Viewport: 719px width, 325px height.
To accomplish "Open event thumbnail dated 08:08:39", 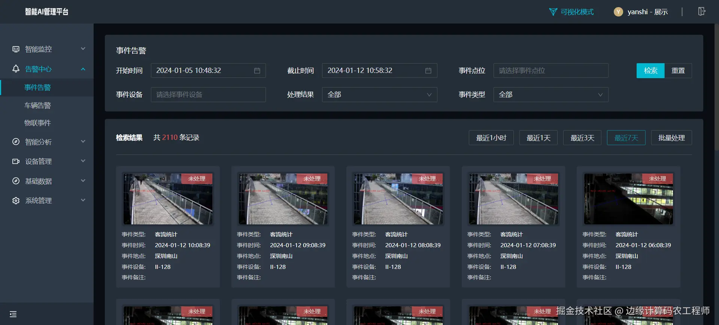I will point(398,199).
